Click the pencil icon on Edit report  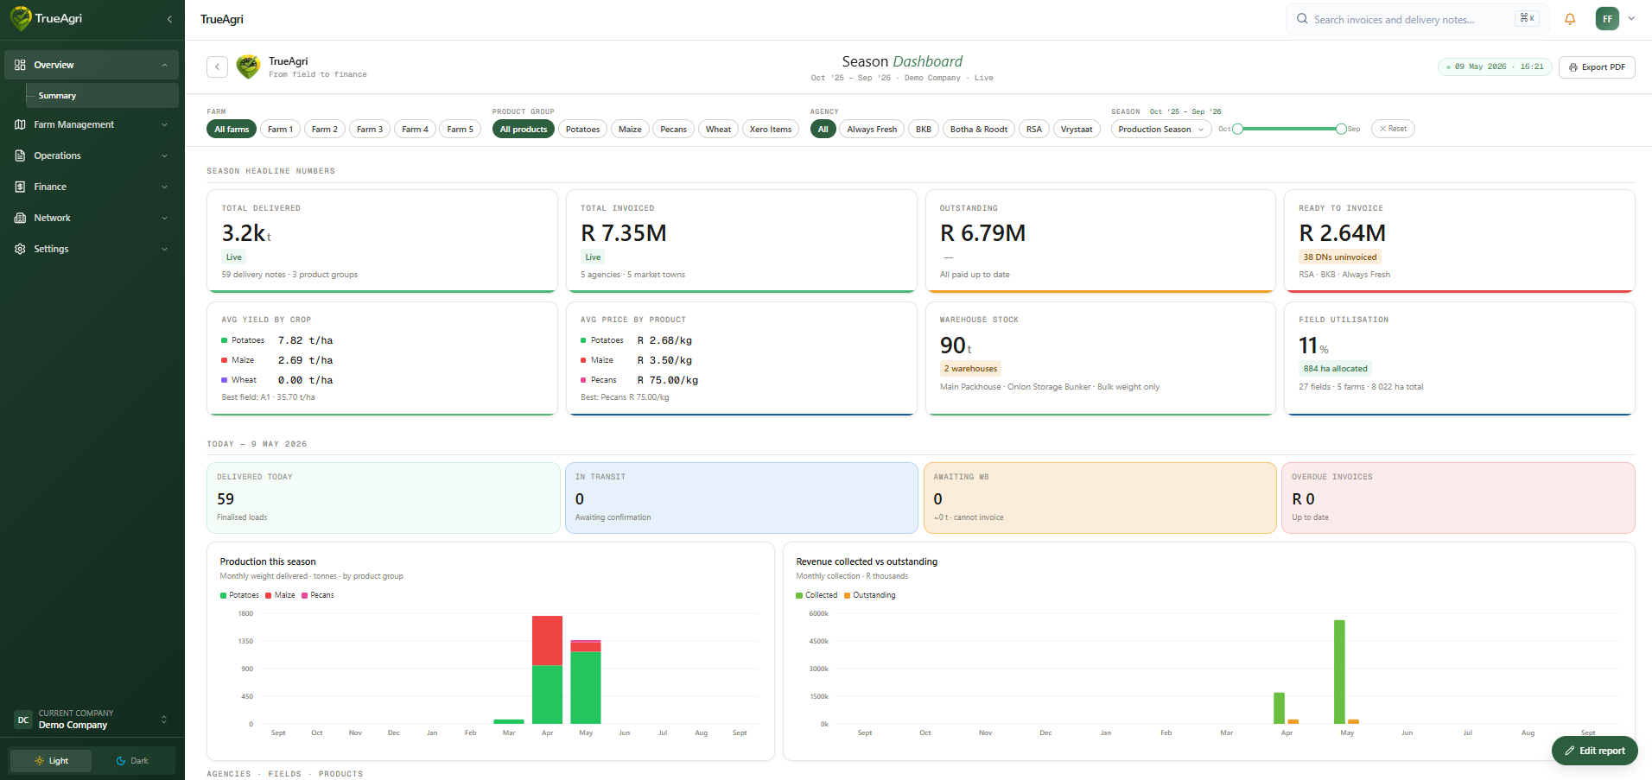[1570, 751]
